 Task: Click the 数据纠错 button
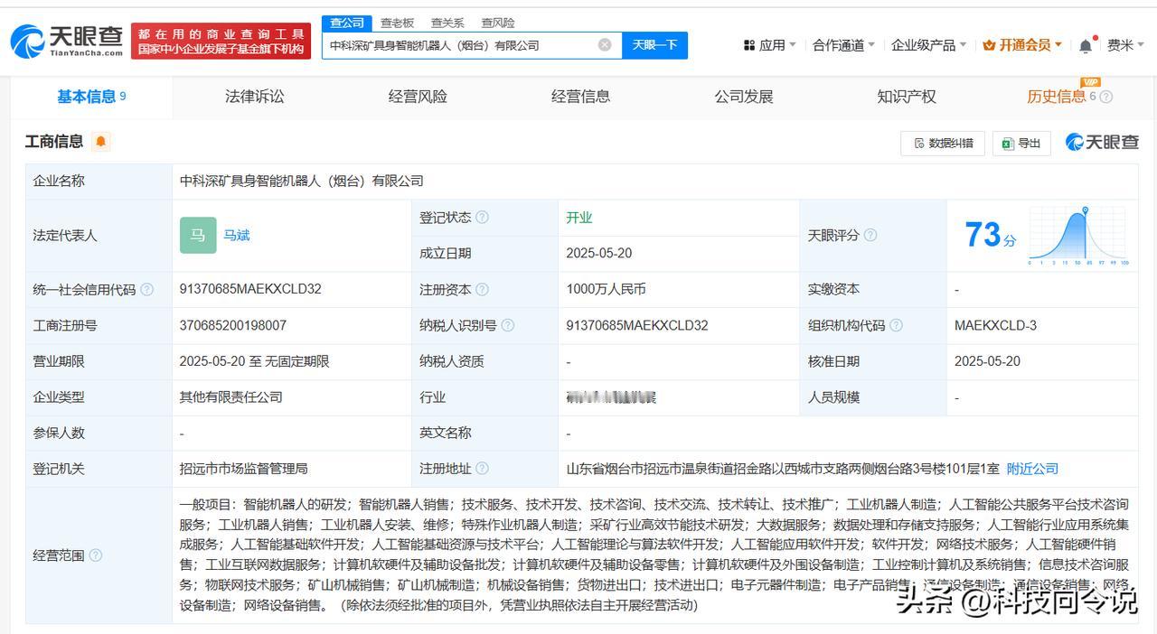(x=943, y=143)
